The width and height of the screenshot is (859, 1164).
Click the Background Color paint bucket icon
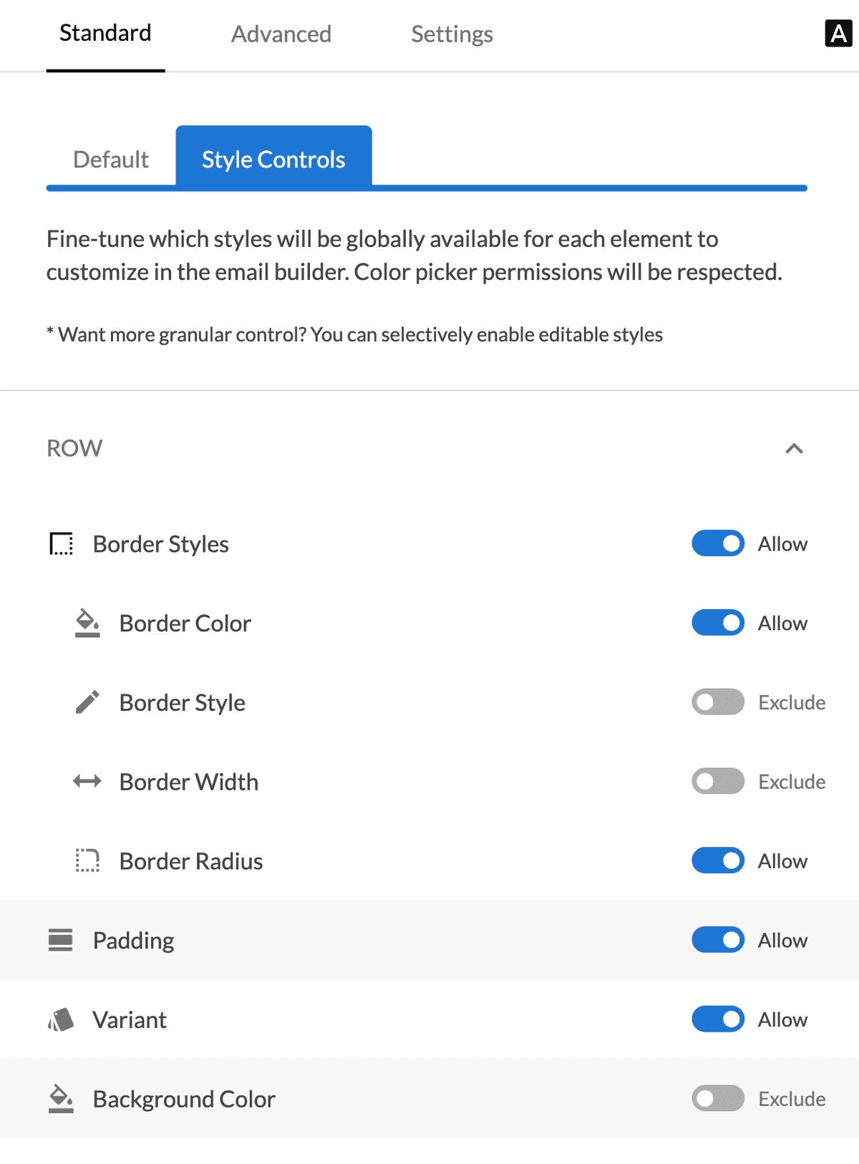click(x=61, y=1099)
